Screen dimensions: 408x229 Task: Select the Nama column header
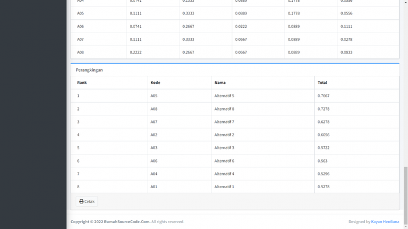pyautogui.click(x=220, y=83)
